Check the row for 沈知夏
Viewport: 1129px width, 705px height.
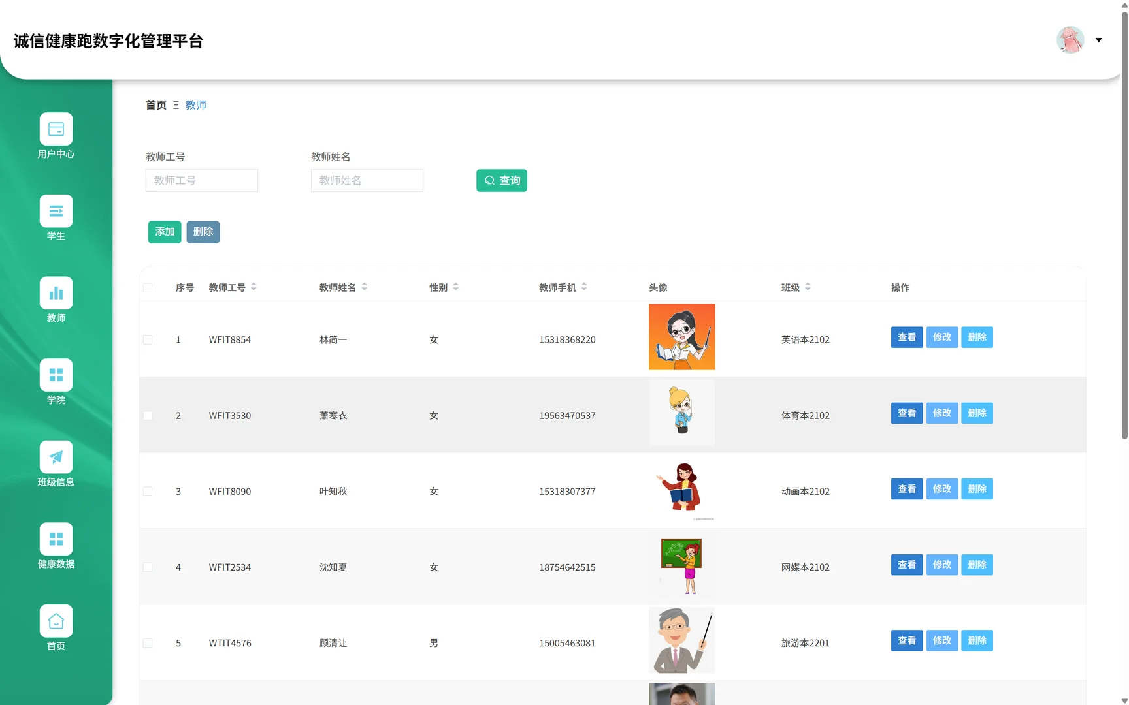[148, 567]
